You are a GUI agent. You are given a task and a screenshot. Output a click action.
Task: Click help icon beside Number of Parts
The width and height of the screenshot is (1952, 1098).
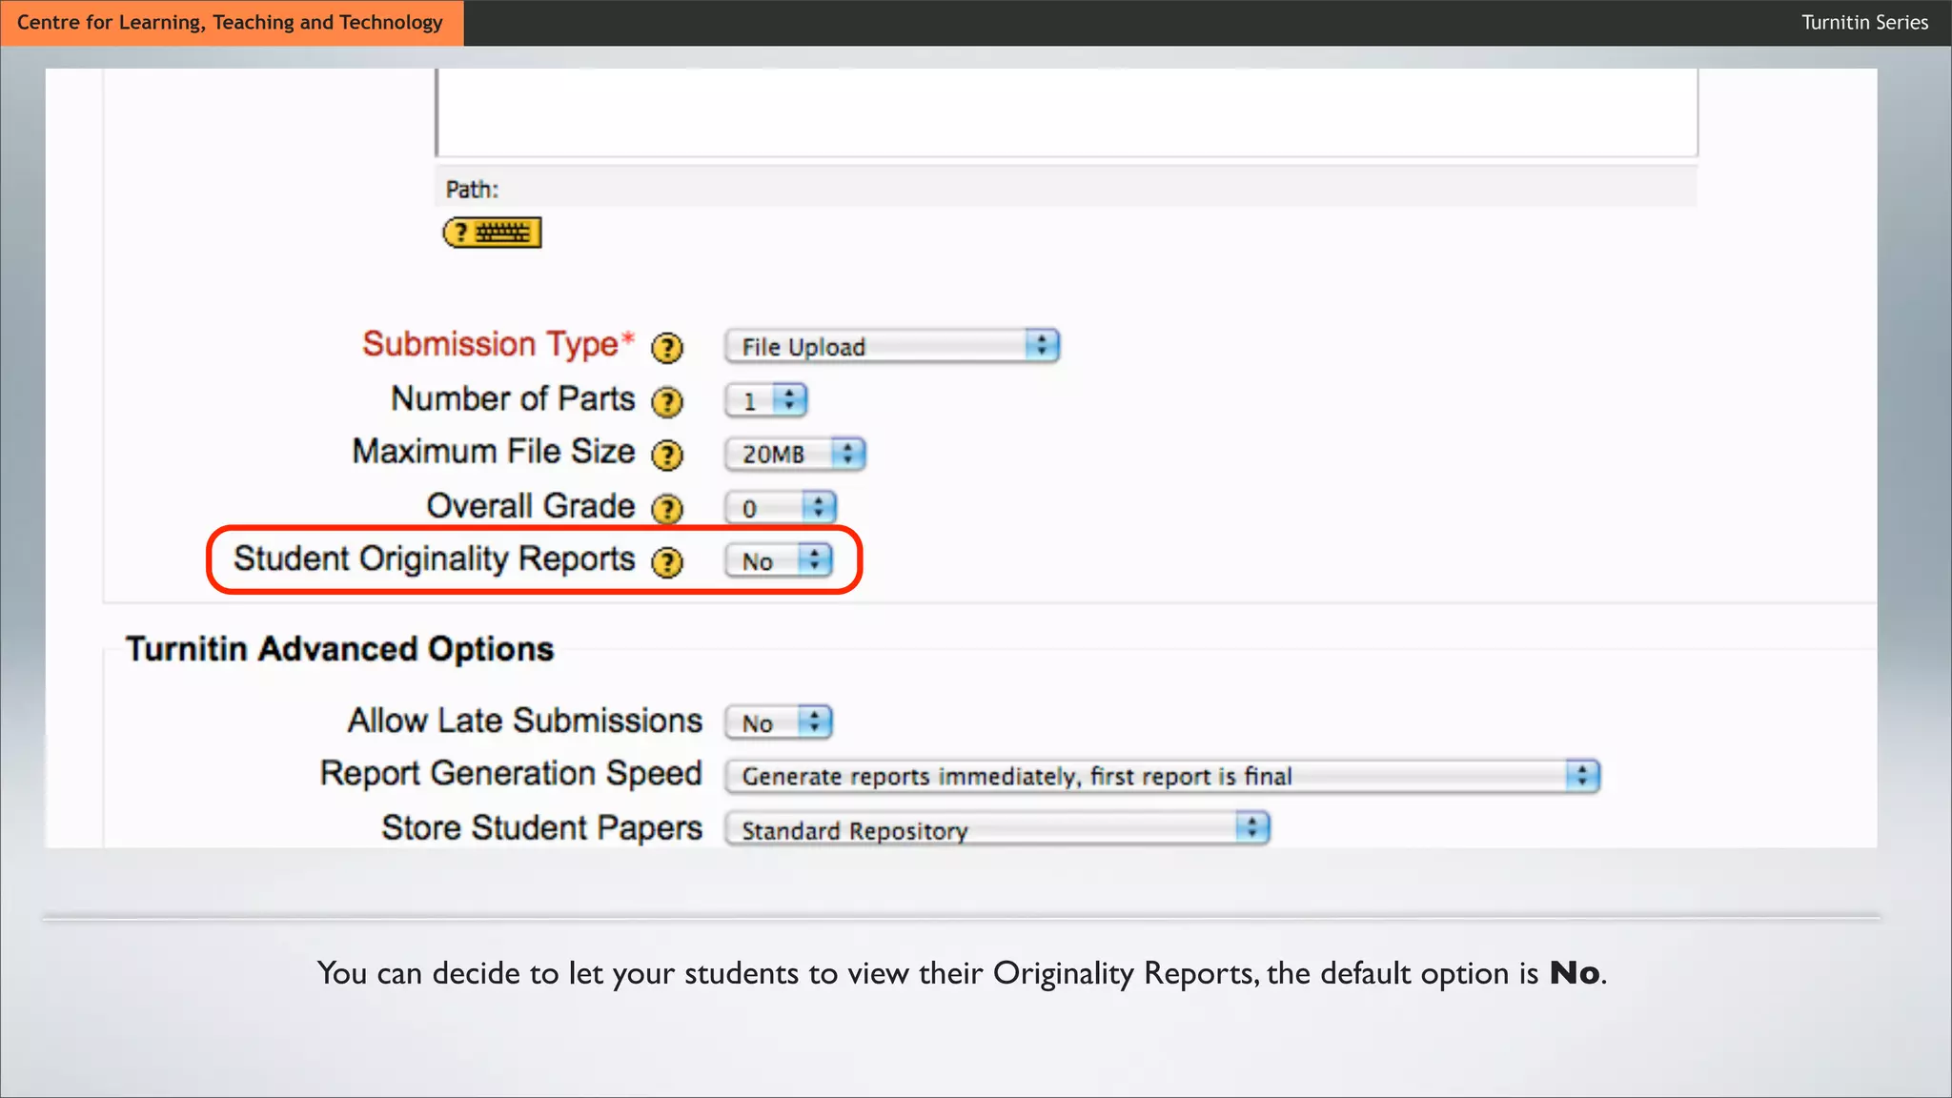pos(667,402)
